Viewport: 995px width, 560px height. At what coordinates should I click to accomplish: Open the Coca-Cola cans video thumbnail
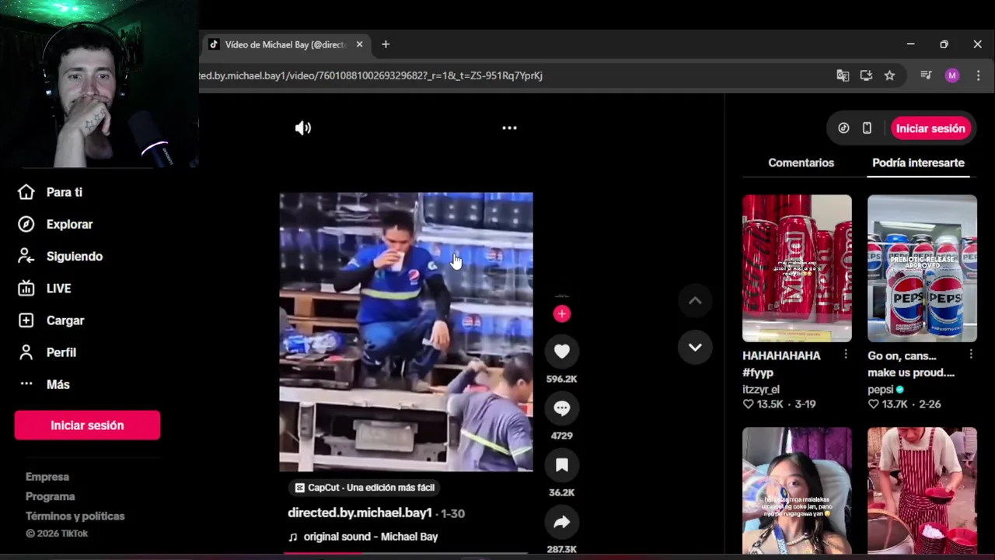coord(797,268)
